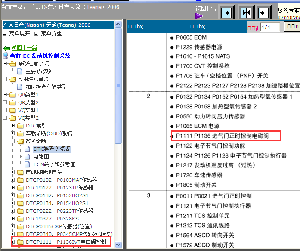Viewport: 300px width, 251px height.
Task: Click the tree panel scroll-up arrow
Action: pyautogui.click(x=118, y=24)
